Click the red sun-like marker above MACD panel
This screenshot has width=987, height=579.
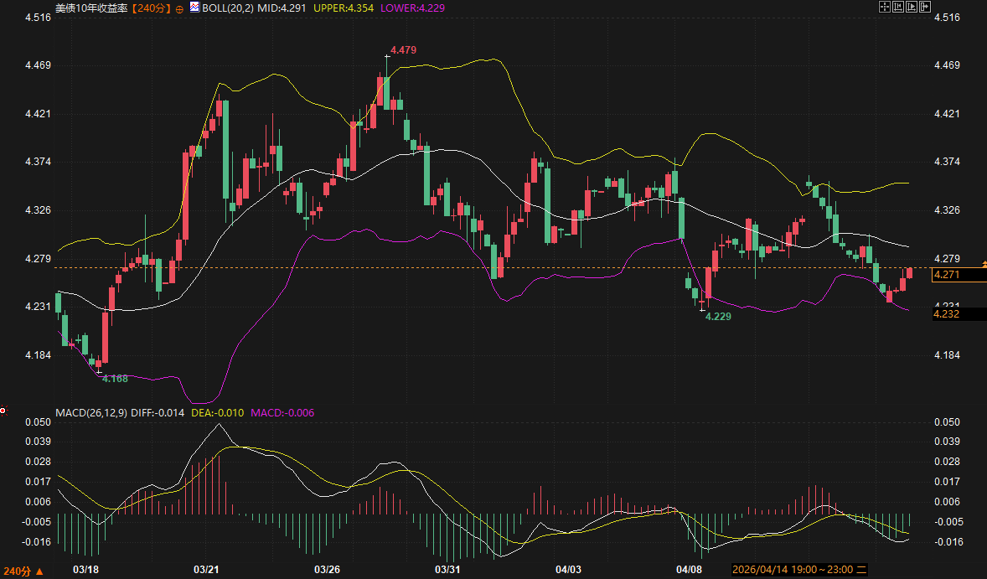[x=3, y=411]
